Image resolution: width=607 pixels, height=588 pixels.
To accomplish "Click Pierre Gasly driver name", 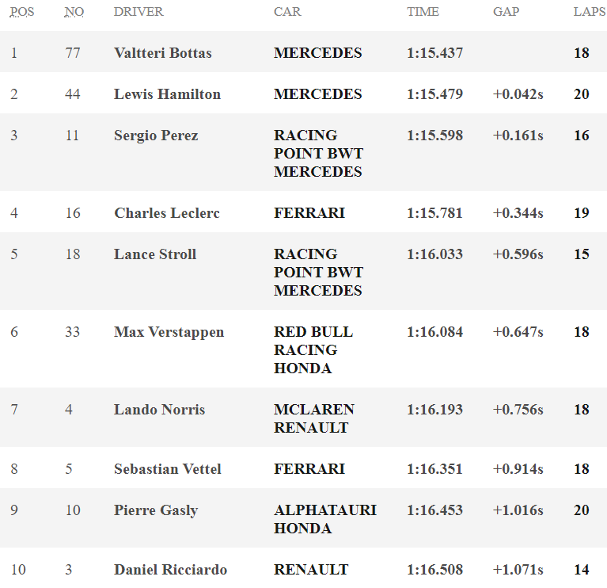I will pyautogui.click(x=156, y=510).
